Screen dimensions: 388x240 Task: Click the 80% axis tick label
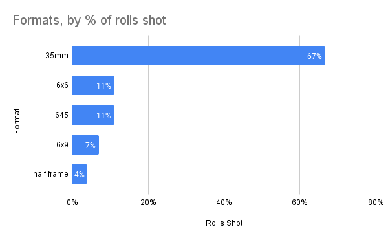coord(376,202)
